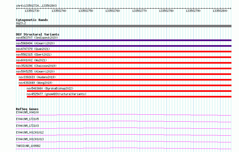
Task: Click the red bar under nsv3528296
Action: pyautogui.click(x=124, y=68)
